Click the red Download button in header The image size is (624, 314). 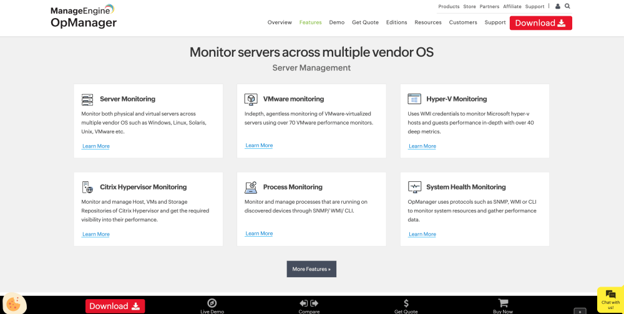coord(541,23)
